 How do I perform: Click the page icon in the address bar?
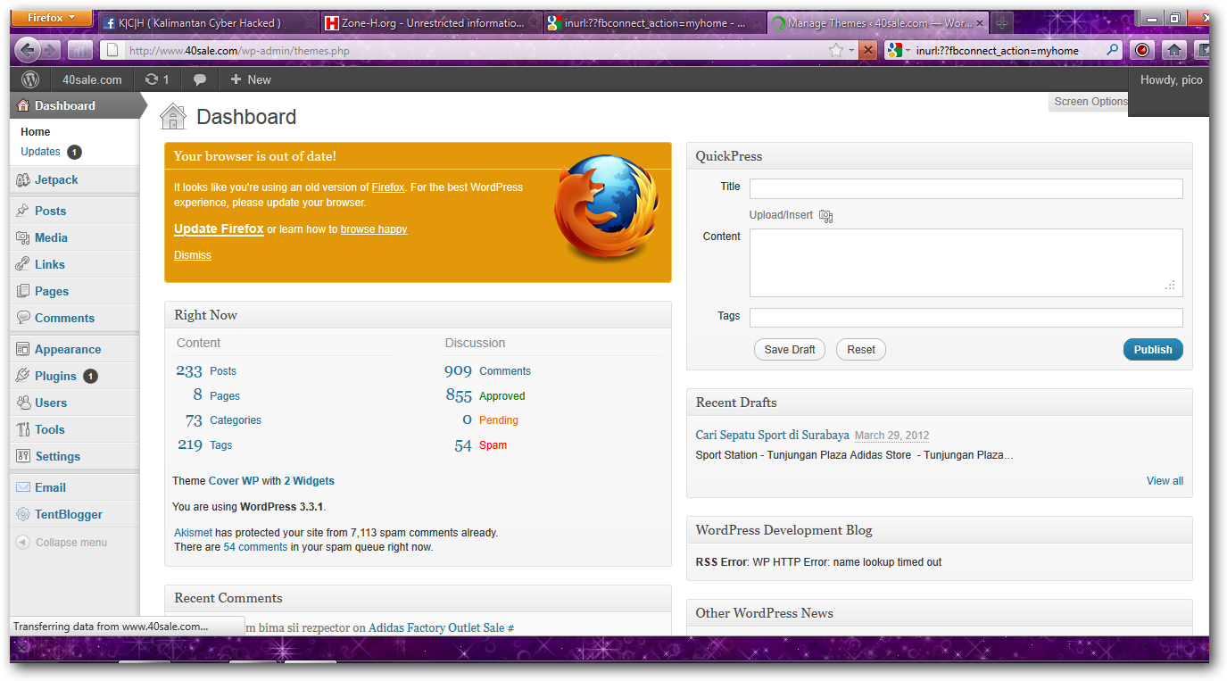pyautogui.click(x=111, y=51)
